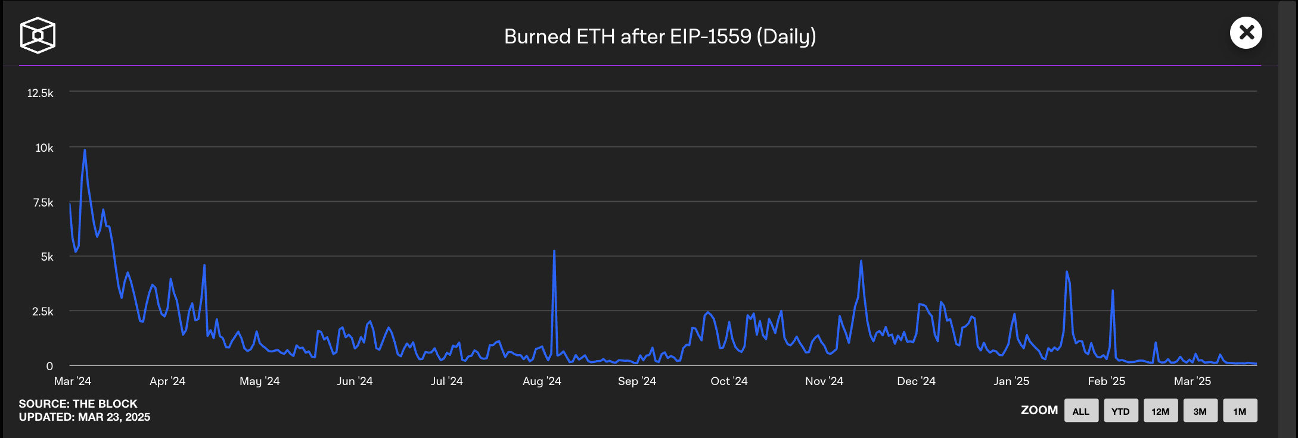Click the Mar '24 x-axis label
Viewport: 1298px width, 438px height.
73,381
